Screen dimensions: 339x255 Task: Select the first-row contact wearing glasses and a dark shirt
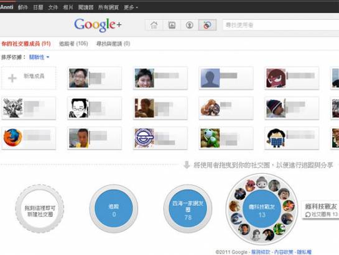95,78
